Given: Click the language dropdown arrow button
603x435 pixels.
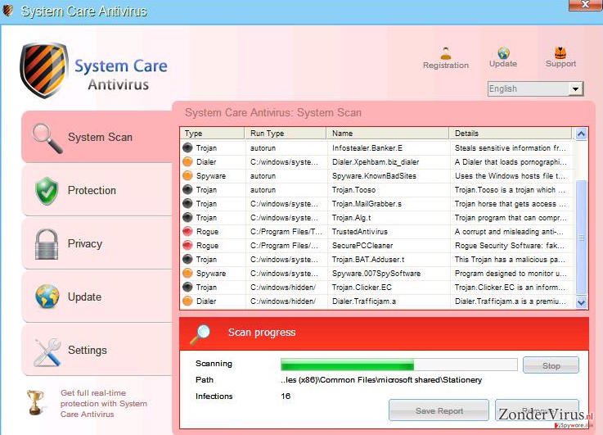Looking at the screenshot, I should 575,89.
